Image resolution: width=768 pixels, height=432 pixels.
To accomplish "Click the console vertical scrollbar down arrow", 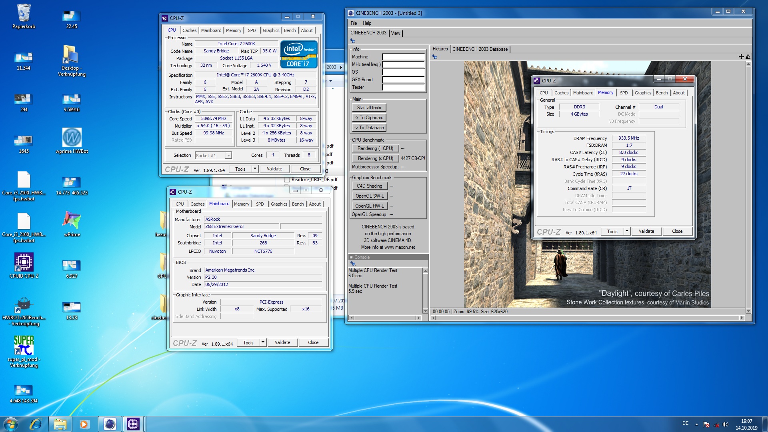I will tap(425, 311).
